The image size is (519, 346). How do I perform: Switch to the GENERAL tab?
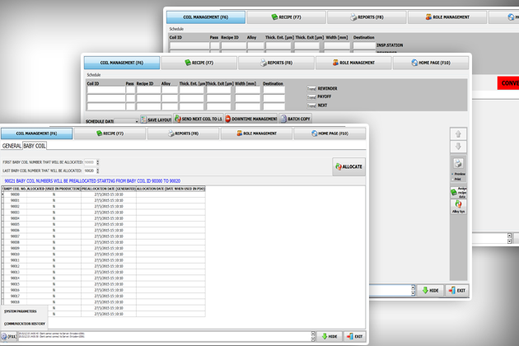point(12,146)
